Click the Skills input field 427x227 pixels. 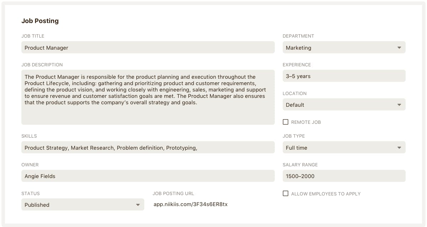(148, 148)
